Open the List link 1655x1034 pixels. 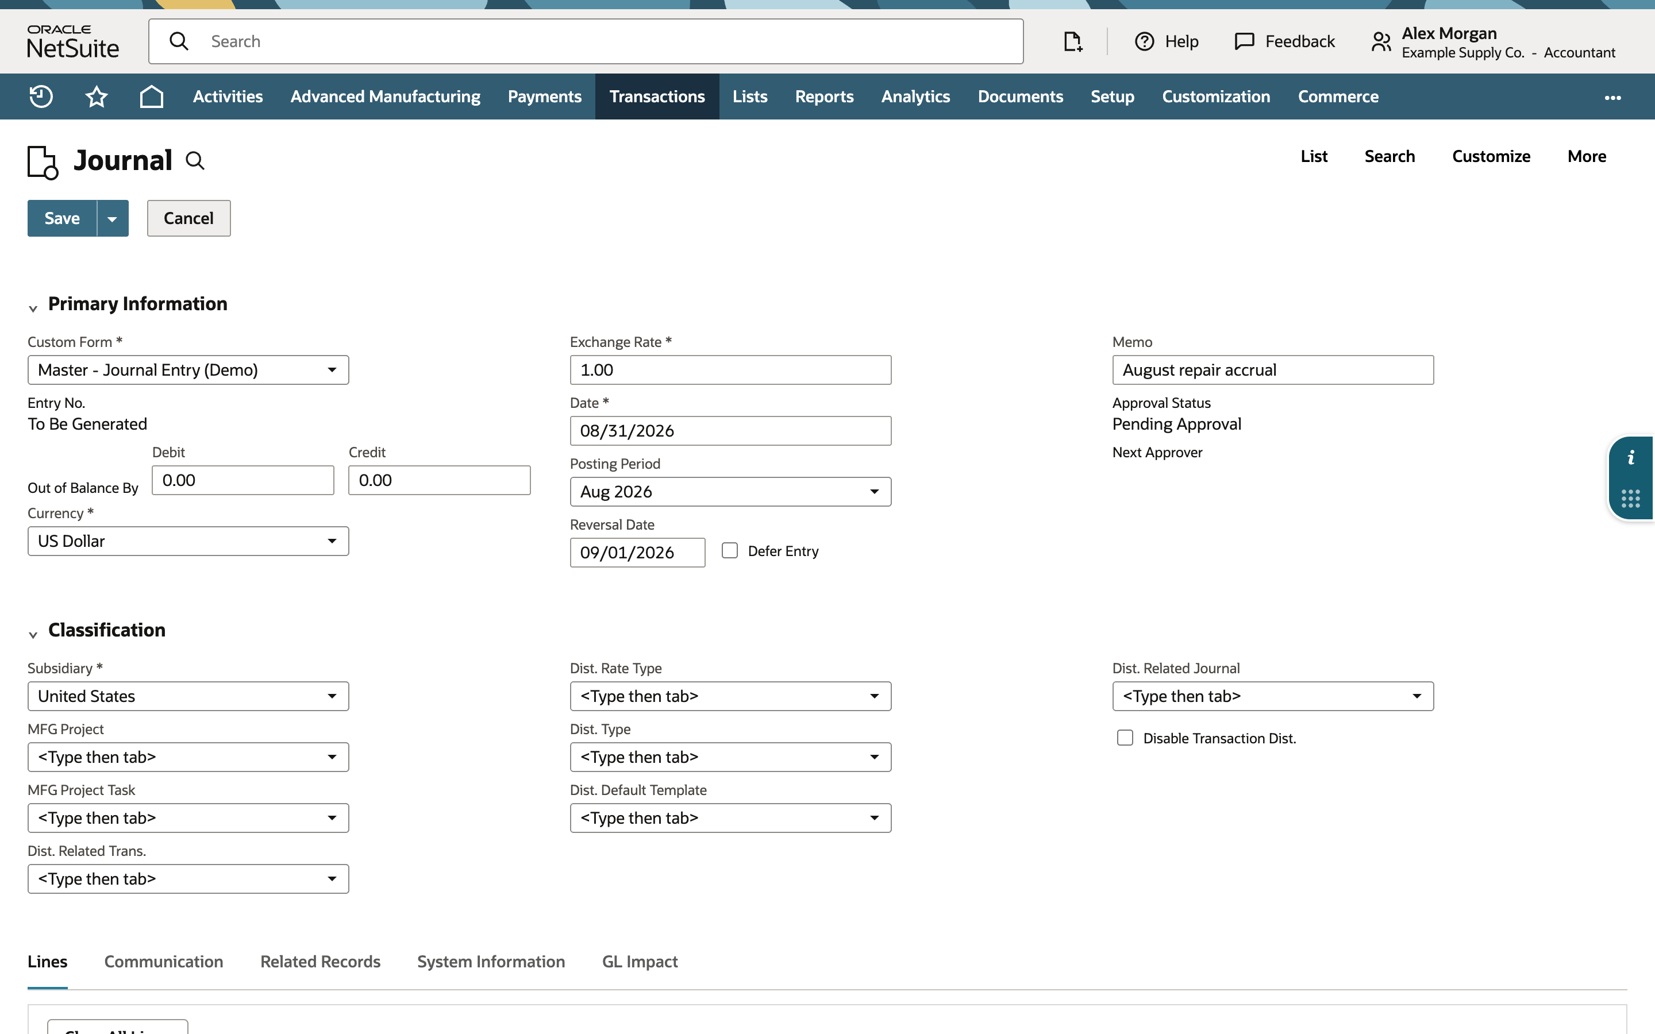click(x=1314, y=157)
